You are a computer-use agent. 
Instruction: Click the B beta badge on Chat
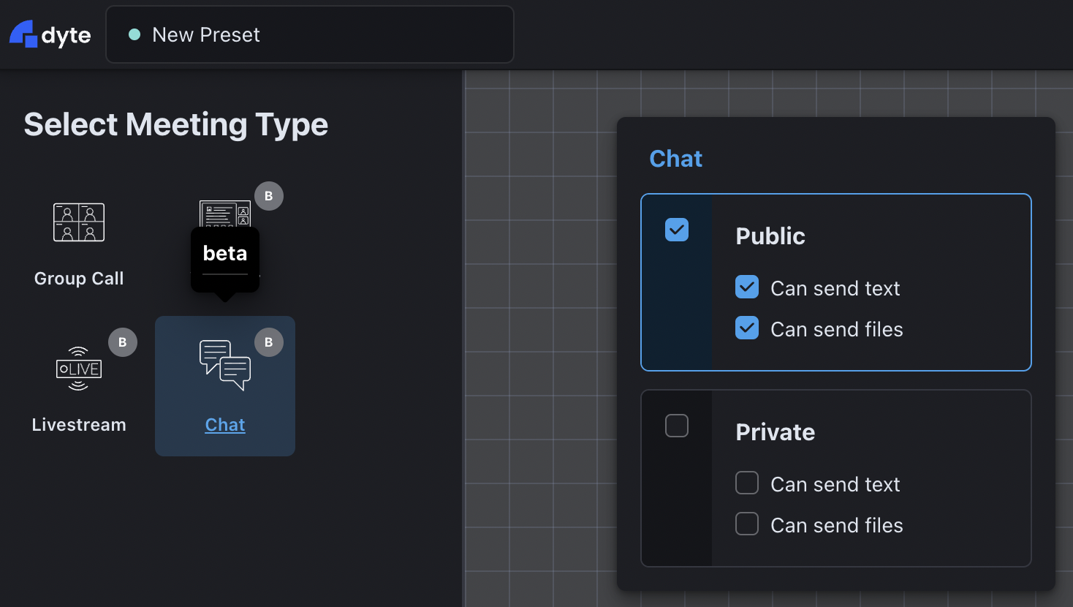(268, 342)
